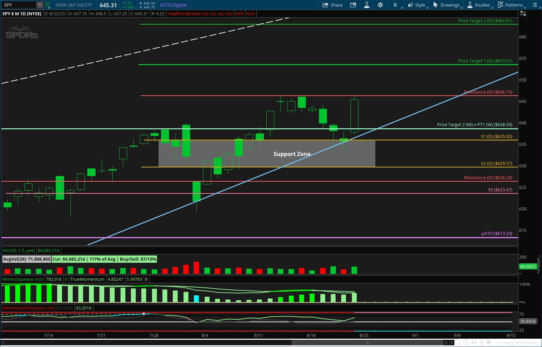
Task: Click the crosshair target icon
Action: tap(482, 342)
